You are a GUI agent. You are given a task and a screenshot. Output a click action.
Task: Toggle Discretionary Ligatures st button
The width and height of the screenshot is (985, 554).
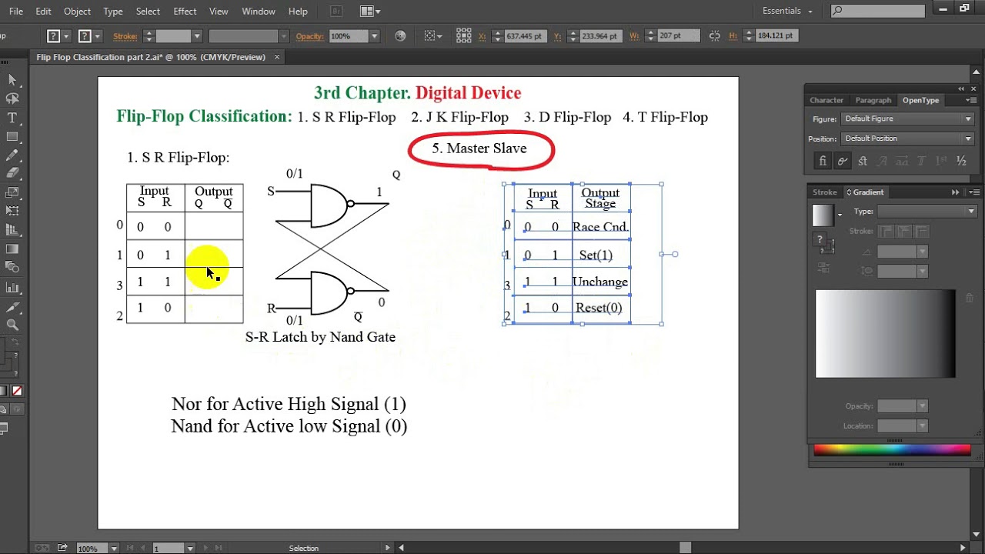coord(863,161)
